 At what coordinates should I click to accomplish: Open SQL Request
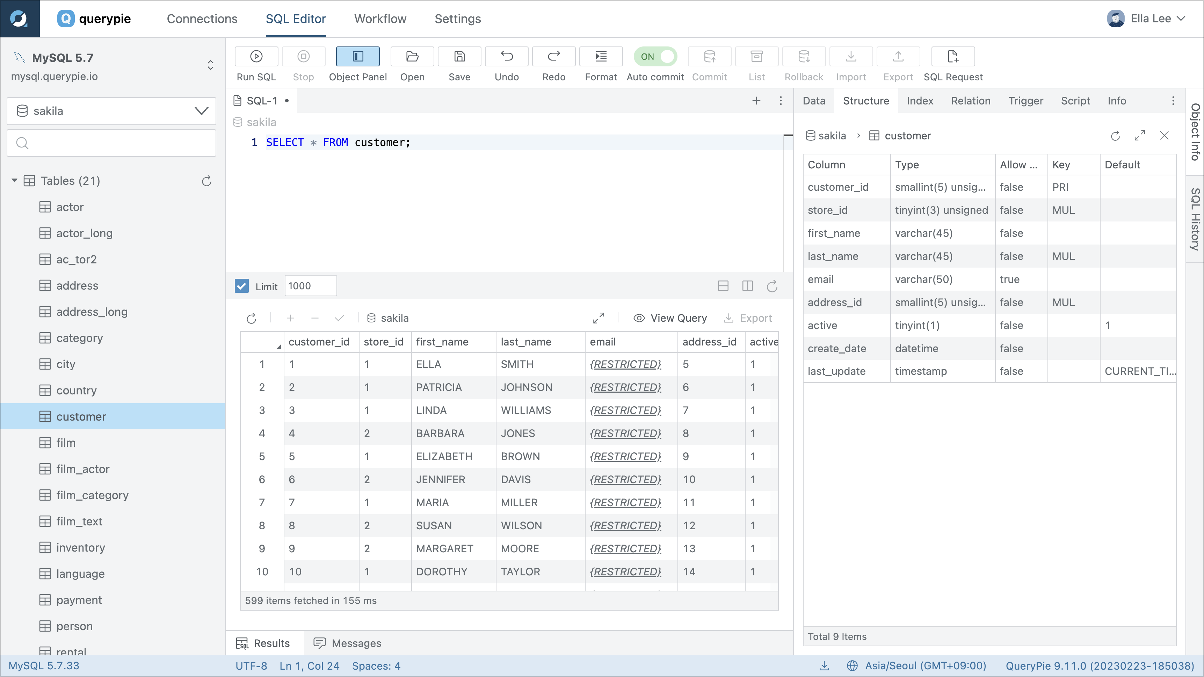[x=953, y=57]
